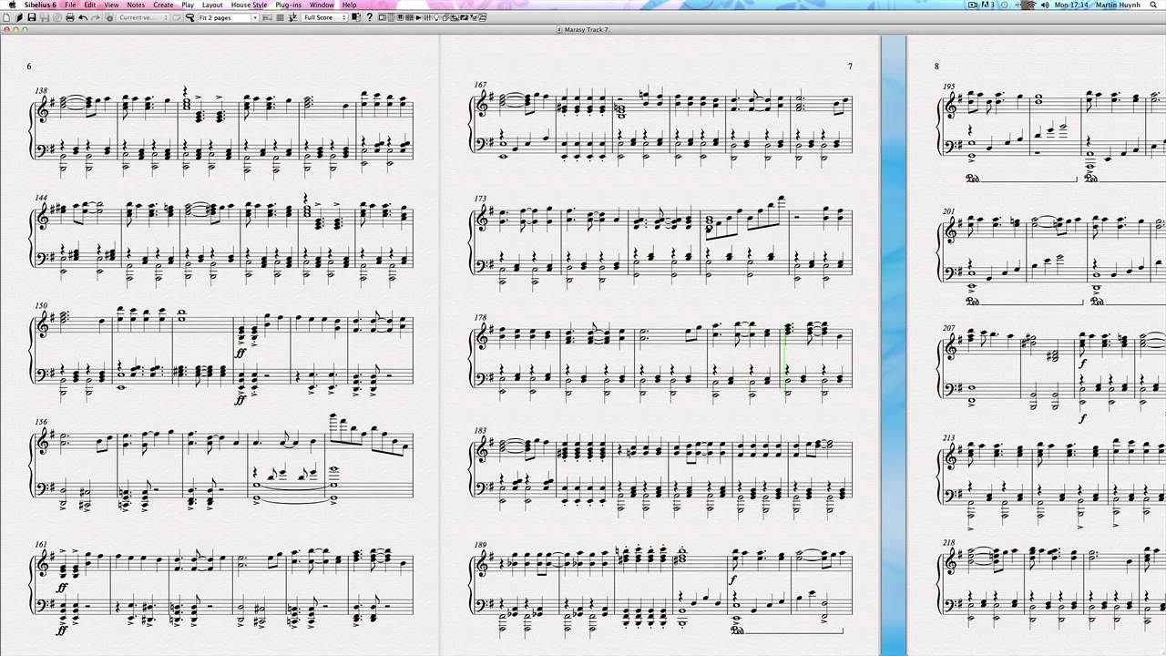Viewport: 1166px width, 656px height.
Task: Select bar number 195 on page 8
Action: [948, 87]
